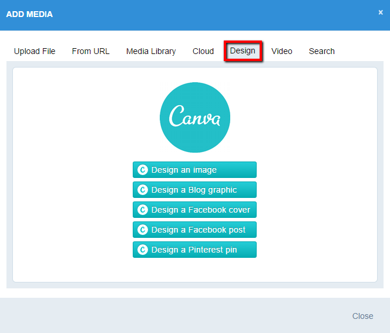This screenshot has width=390, height=333.
Task: Switch to the Search tab
Action: (x=322, y=51)
